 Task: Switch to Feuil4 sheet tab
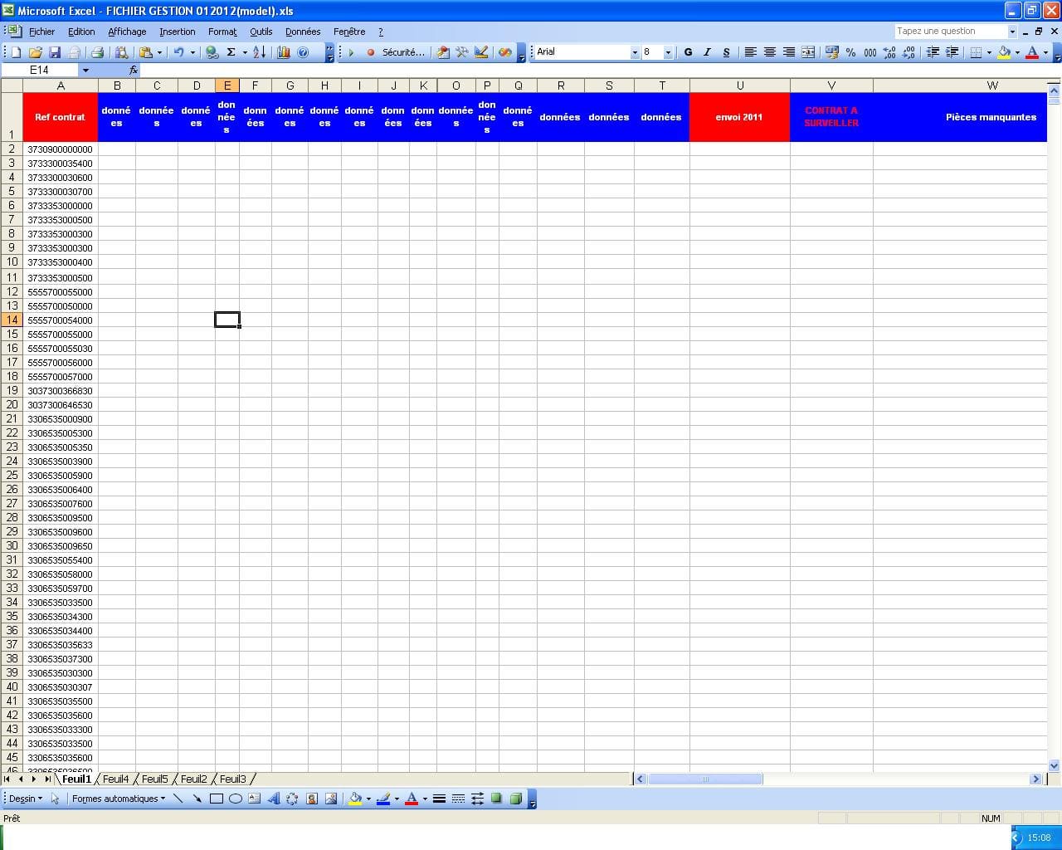point(116,779)
